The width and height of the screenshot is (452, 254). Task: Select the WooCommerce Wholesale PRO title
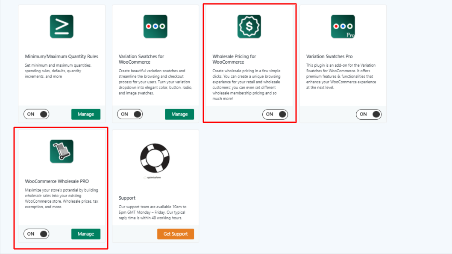click(x=57, y=181)
